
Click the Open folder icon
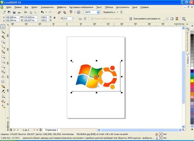click(x=9, y=12)
